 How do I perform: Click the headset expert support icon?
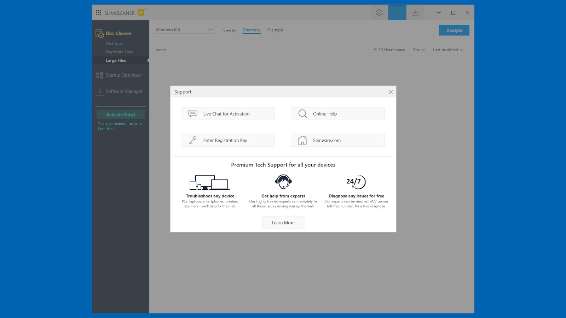(x=283, y=182)
